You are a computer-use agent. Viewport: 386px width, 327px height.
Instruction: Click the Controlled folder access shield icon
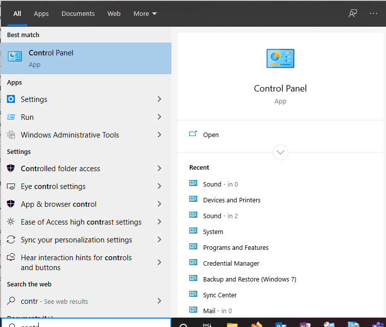tap(11, 169)
